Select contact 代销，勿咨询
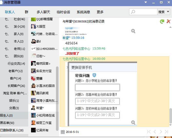 click(x=44, y=34)
